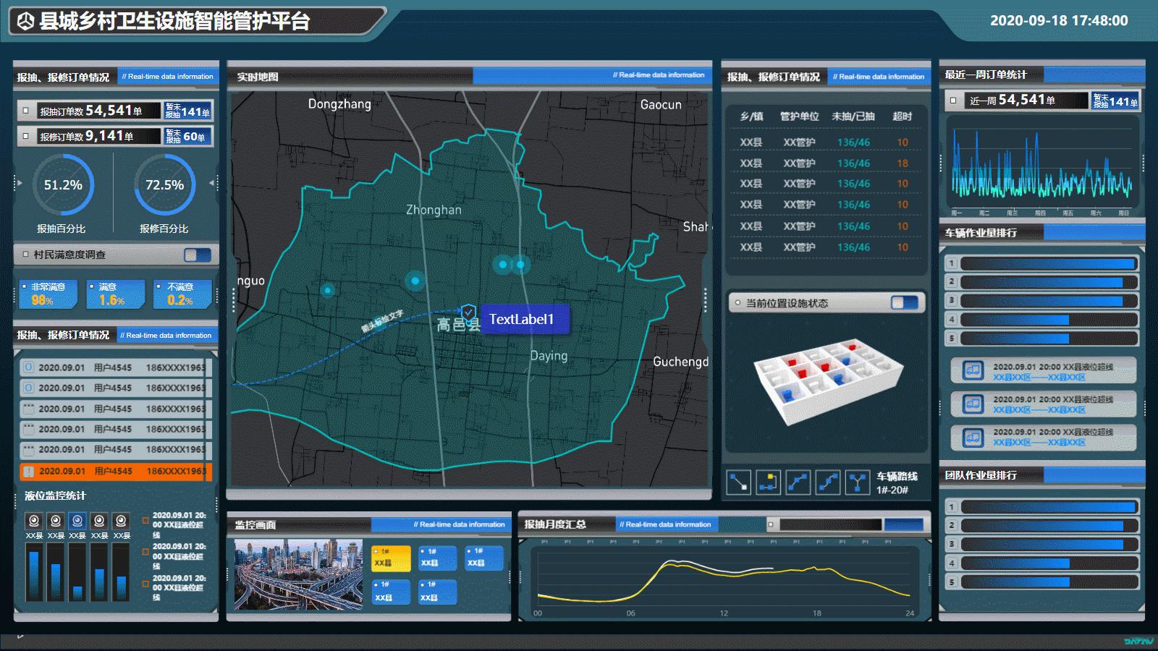Image resolution: width=1158 pixels, height=651 pixels.
Task: Select the yellow 1# XX县 camera tab
Action: click(x=391, y=558)
